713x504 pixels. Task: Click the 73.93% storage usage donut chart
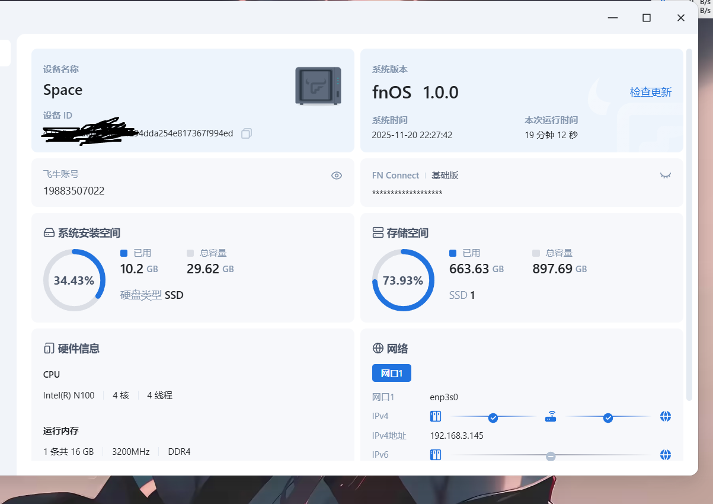pyautogui.click(x=404, y=280)
